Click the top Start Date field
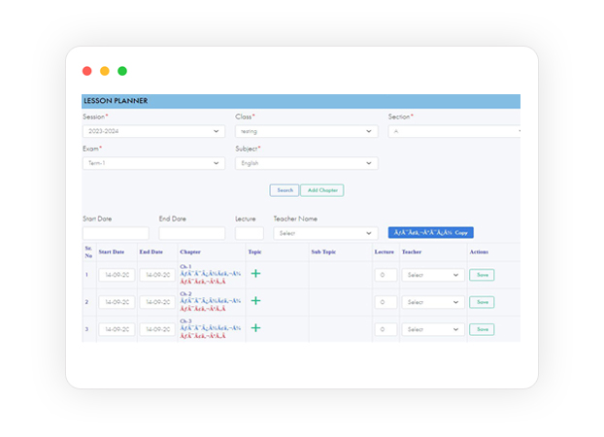604x437 pixels. pyautogui.click(x=116, y=233)
